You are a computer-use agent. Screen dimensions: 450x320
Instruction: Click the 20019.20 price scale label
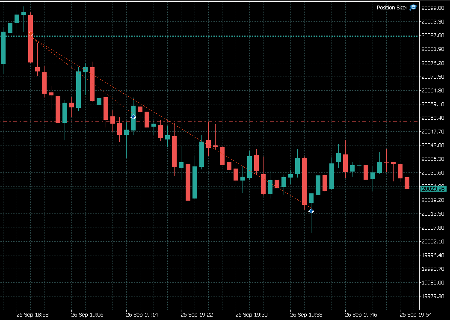tap(432, 200)
